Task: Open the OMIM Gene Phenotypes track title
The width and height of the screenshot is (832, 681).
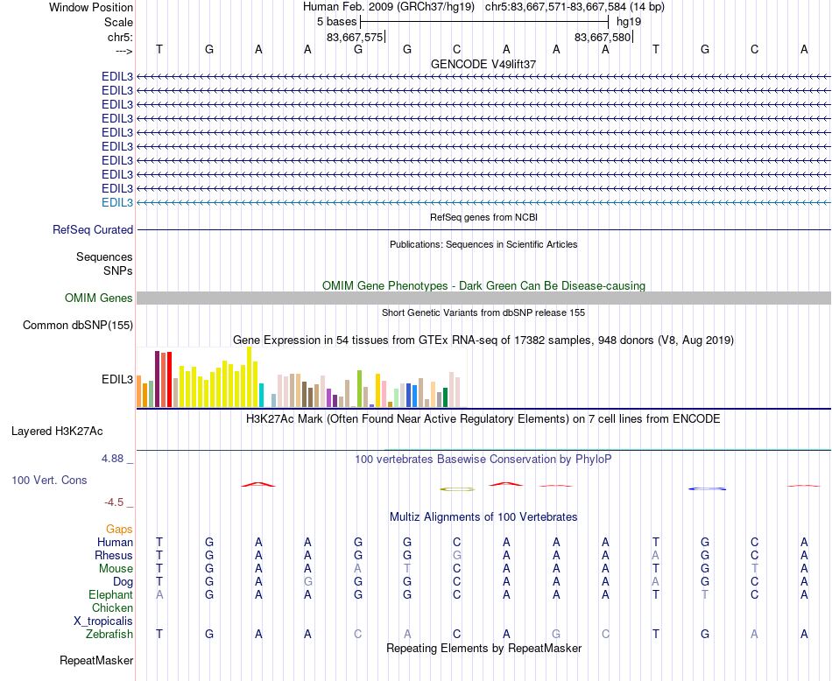Action: pyautogui.click(x=483, y=285)
